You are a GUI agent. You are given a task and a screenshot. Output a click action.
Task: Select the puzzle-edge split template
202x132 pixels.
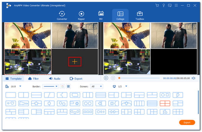[62, 95]
